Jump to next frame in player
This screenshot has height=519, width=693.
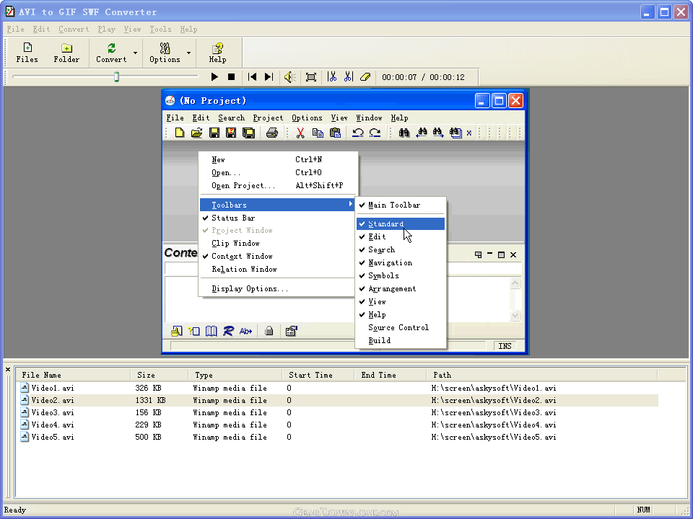point(269,77)
